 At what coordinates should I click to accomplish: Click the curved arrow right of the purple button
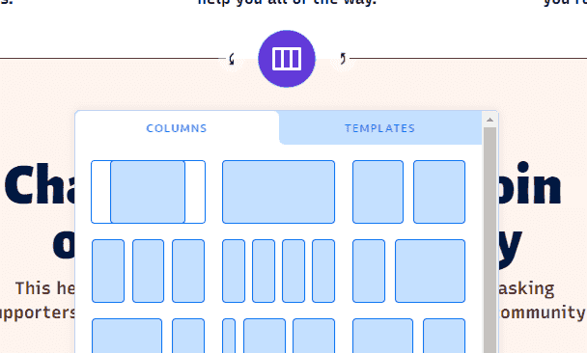click(x=343, y=59)
